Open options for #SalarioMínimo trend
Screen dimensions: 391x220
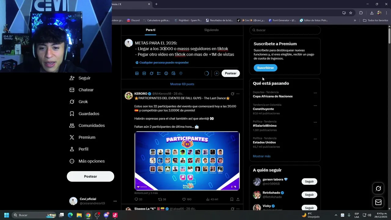(x=315, y=122)
